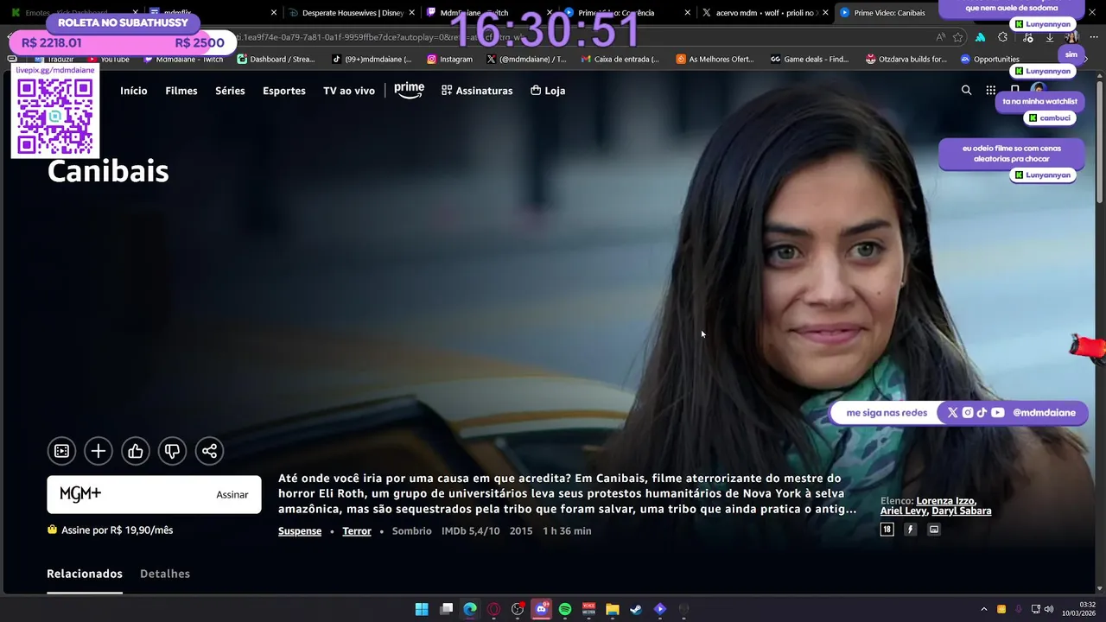This screenshot has width=1106, height=622.
Task: Open the profile avatar in Prime header
Action: pyautogui.click(x=1039, y=90)
